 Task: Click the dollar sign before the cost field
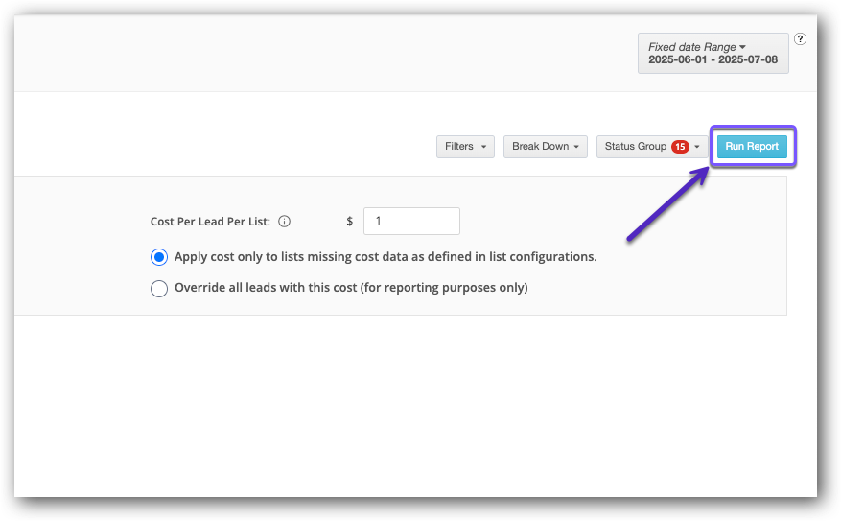tap(350, 222)
